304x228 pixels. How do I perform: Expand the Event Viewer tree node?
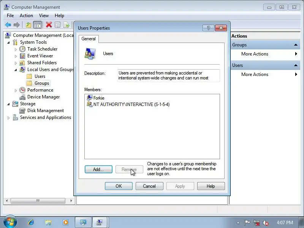click(16, 56)
